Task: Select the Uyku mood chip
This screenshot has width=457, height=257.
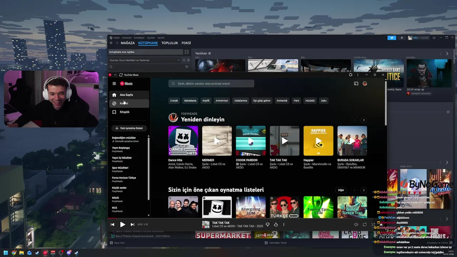Action: [323, 101]
